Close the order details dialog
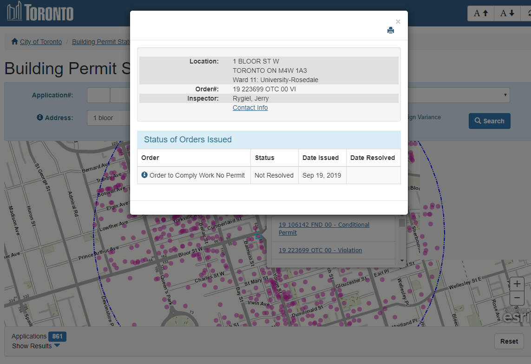This screenshot has height=364, width=531. [x=398, y=21]
